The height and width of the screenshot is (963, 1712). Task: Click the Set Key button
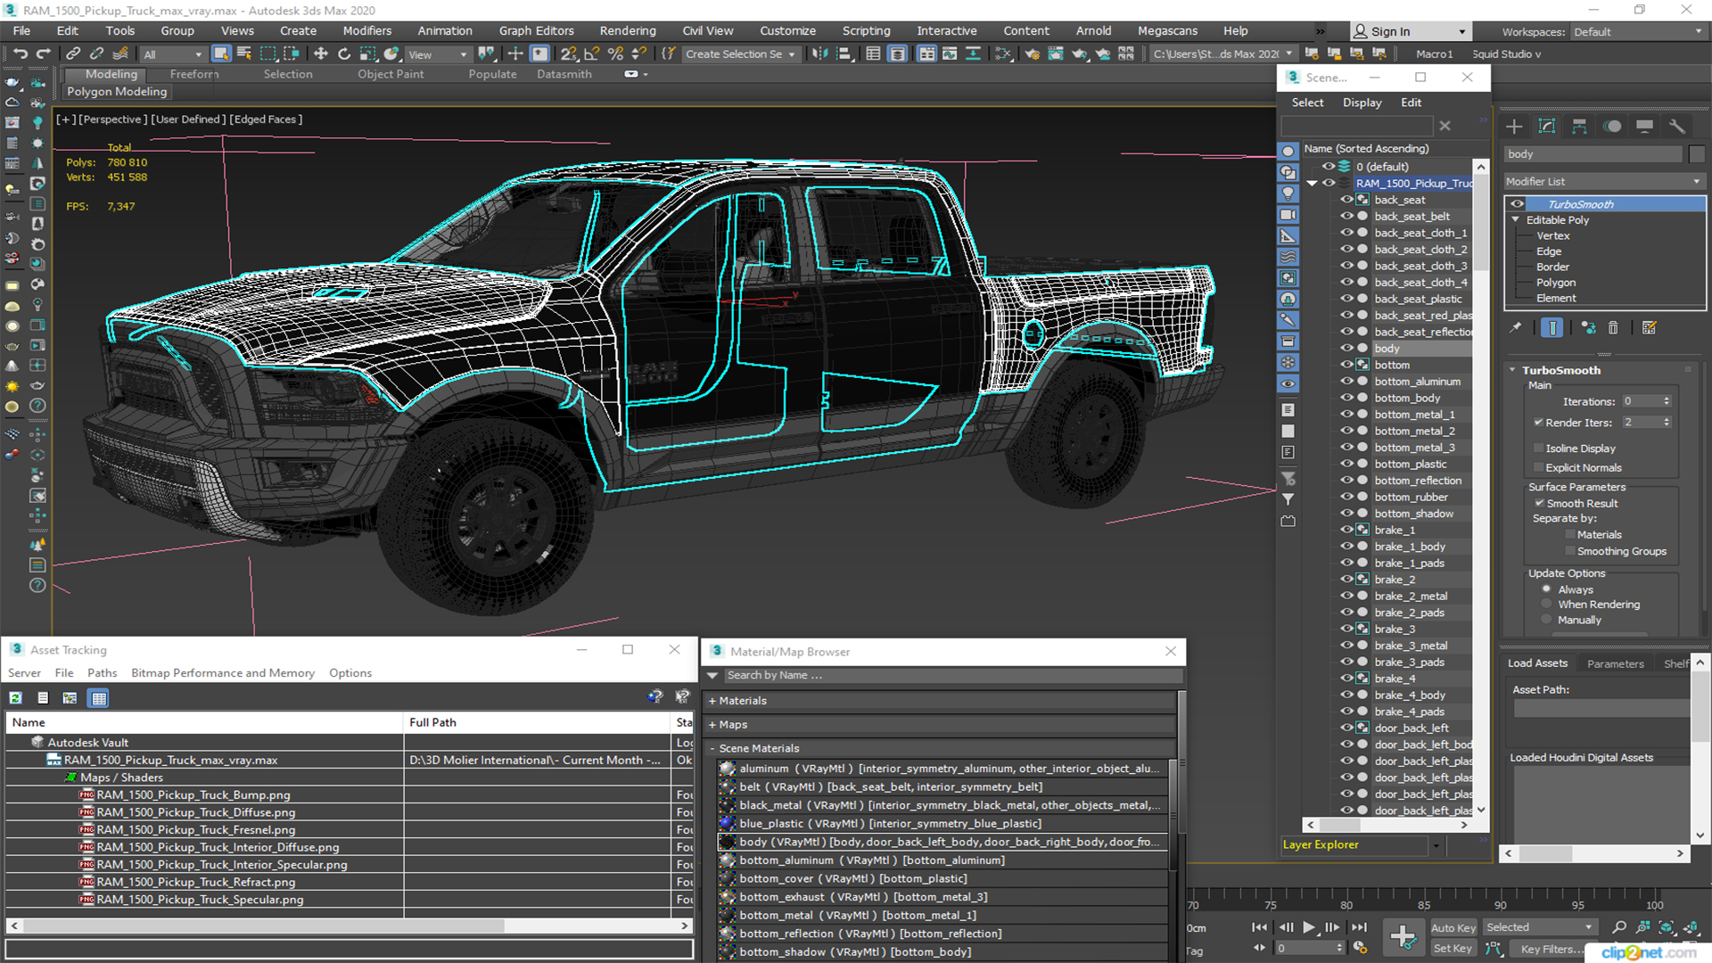point(1453,949)
